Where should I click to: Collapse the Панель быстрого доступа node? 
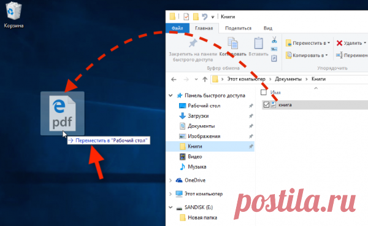[x=171, y=95]
